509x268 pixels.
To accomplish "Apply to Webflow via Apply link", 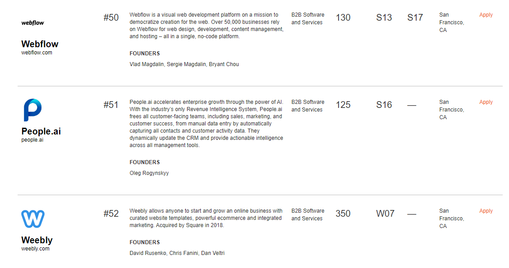I will (486, 15).
